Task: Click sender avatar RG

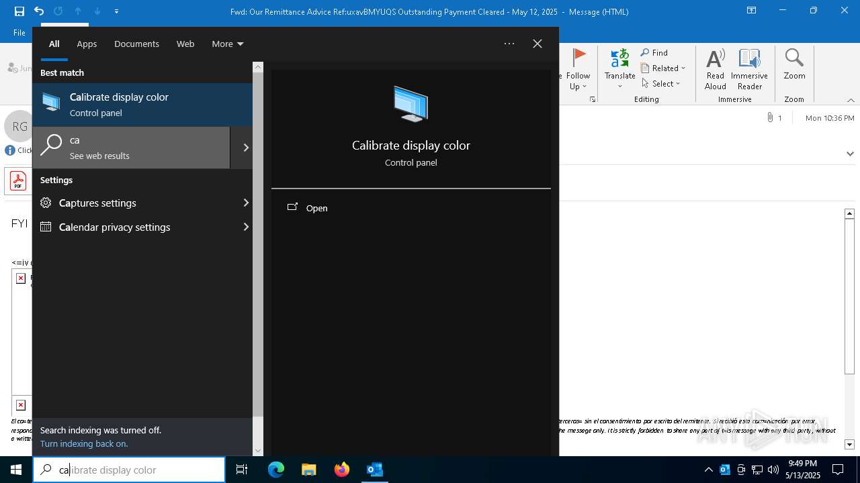Action: tap(20, 126)
